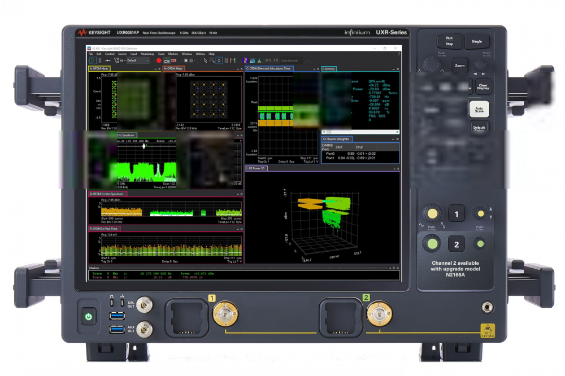Click the spectrogram display icon in the toolbar
This screenshot has width=565, height=376.
[x=245, y=60]
